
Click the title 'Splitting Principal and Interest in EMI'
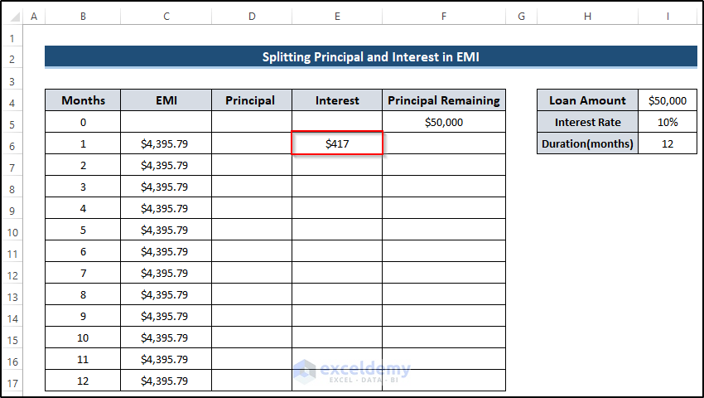tap(370, 57)
